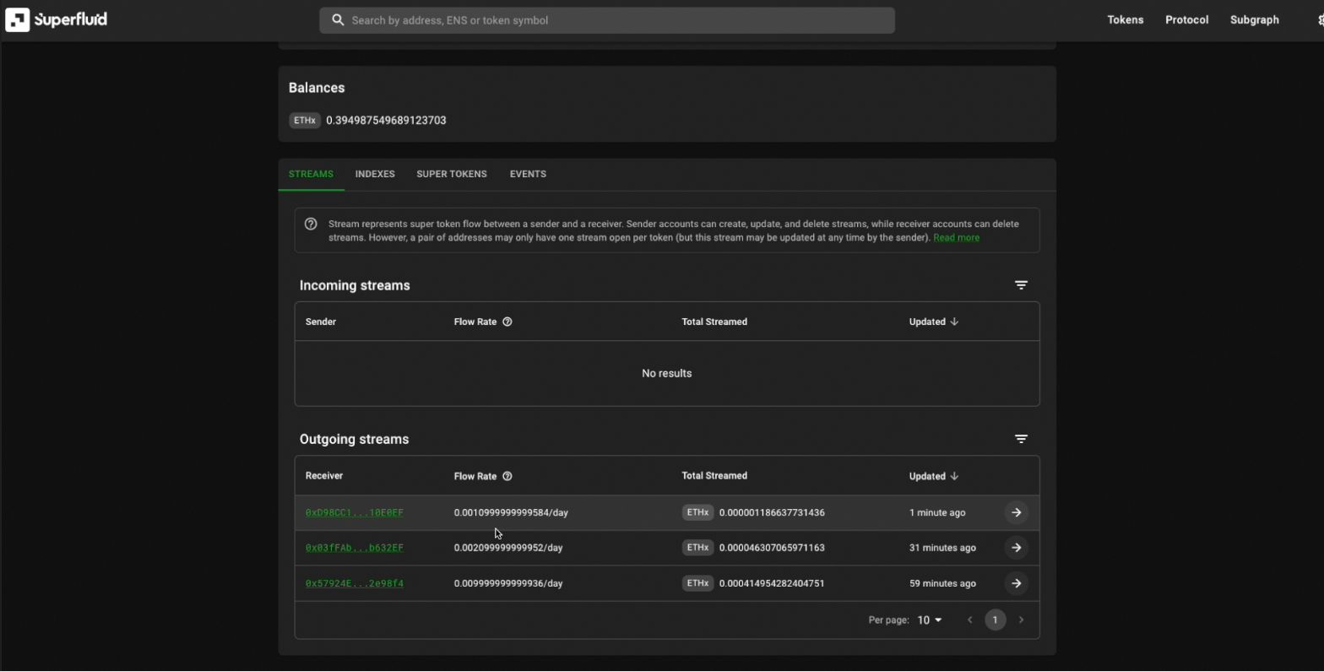Switch to the Streams tab
Viewport: 1324px width, 671px height.
coord(311,174)
